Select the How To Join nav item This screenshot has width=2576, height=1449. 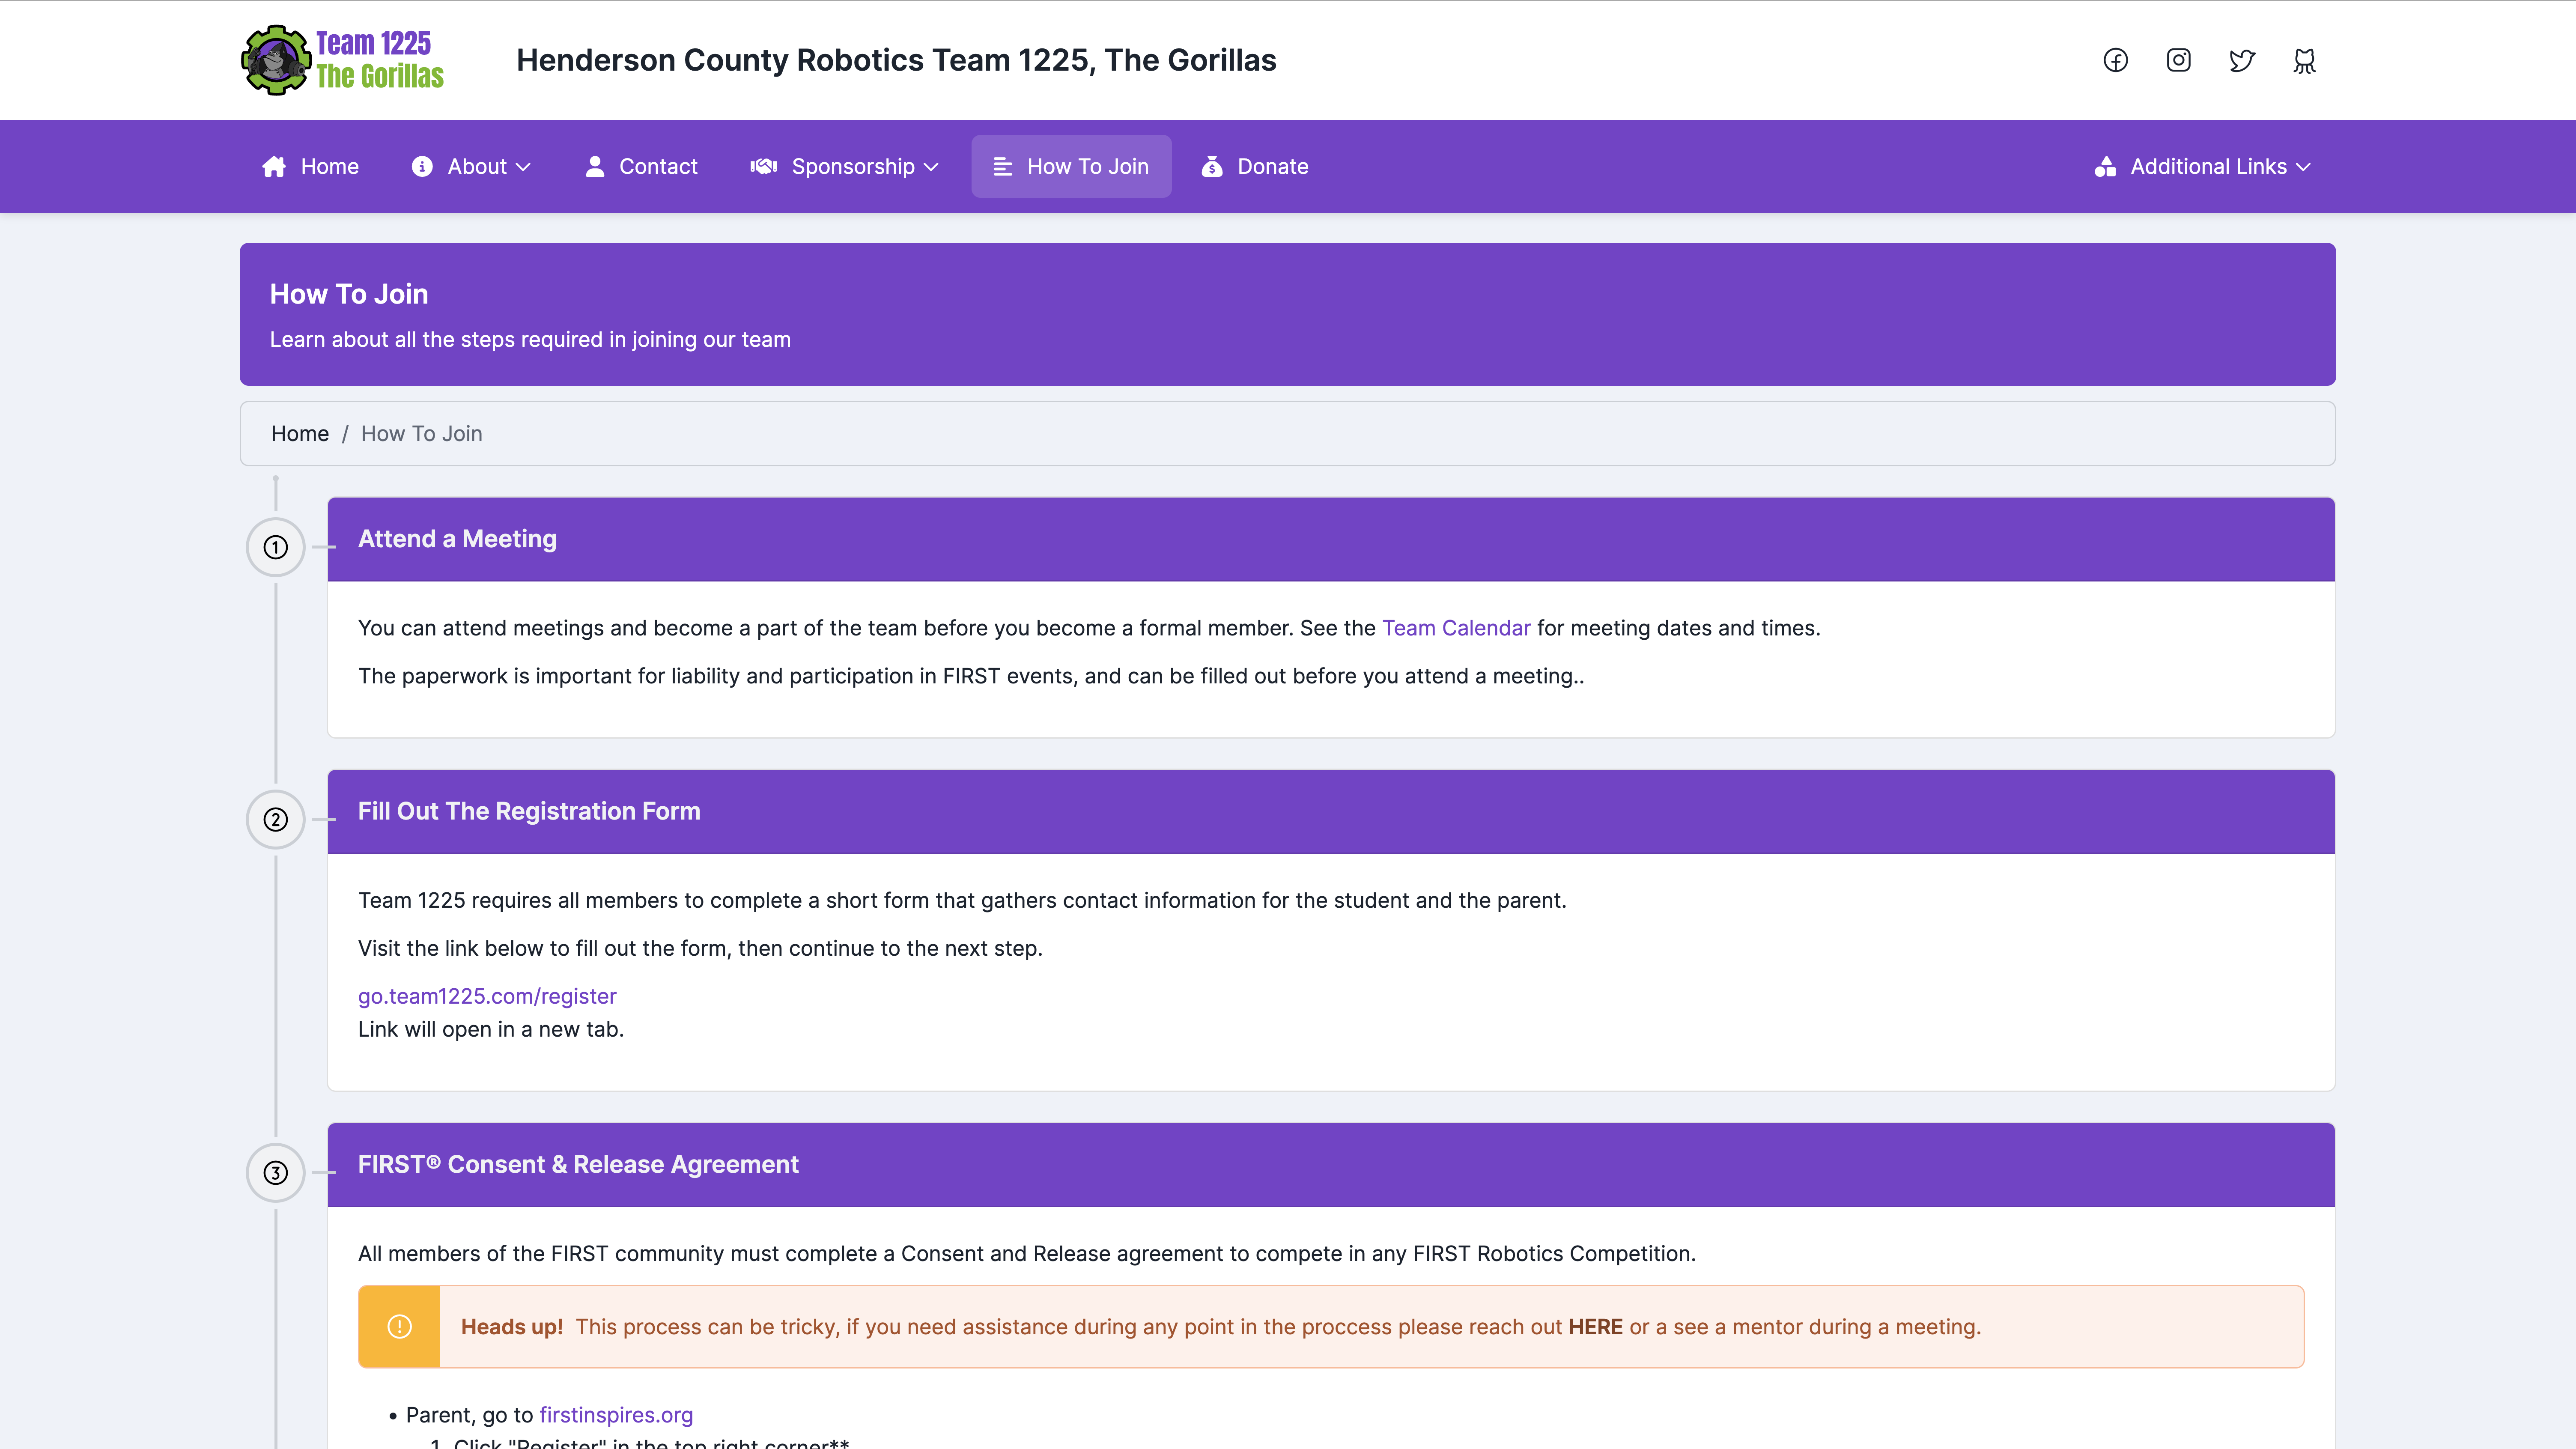1071,166
